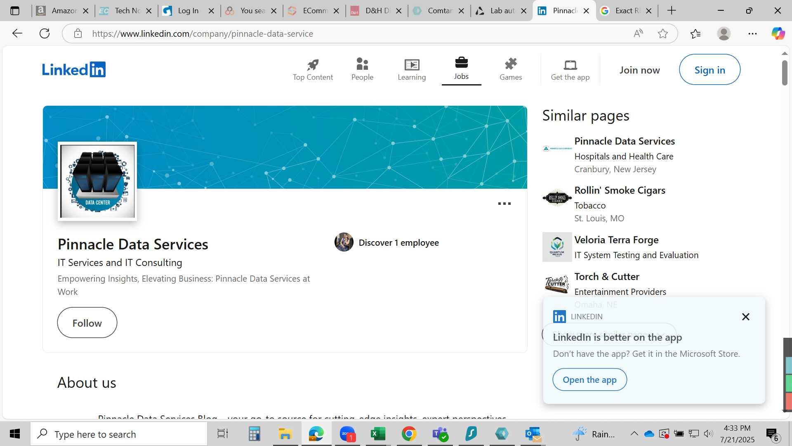Open the volume control in tray

pyautogui.click(x=708, y=434)
